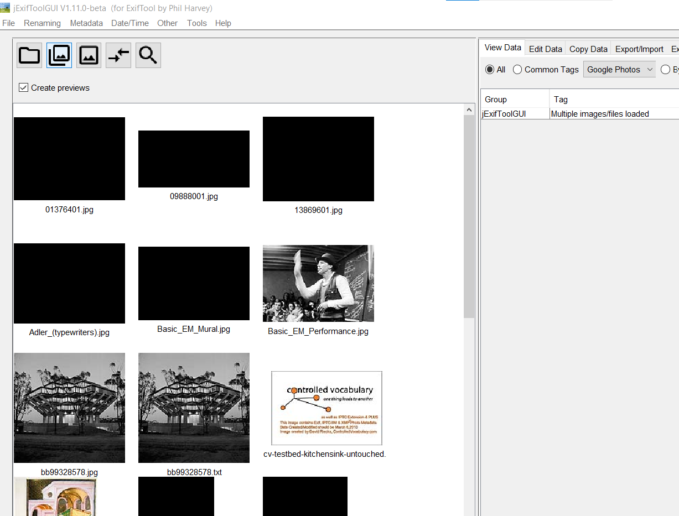679x516 pixels.
Task: Choose the Common Tags radio button
Action: 517,69
